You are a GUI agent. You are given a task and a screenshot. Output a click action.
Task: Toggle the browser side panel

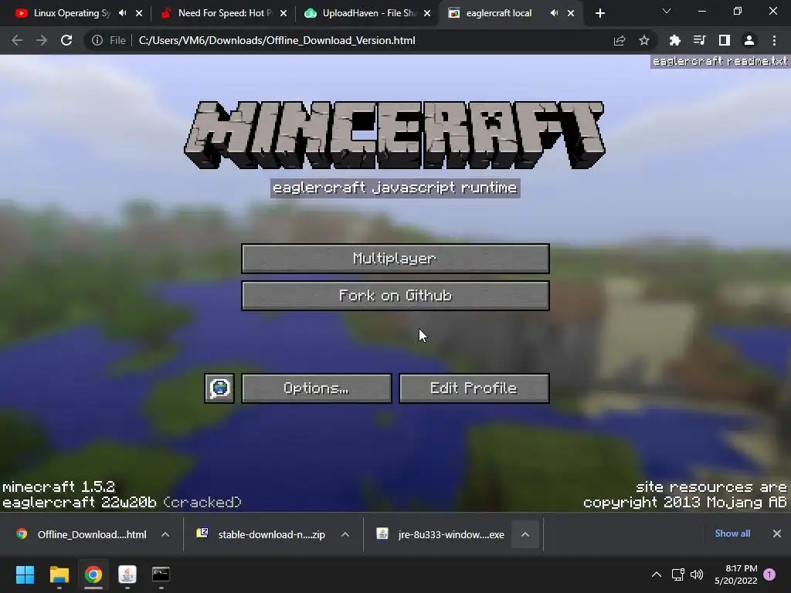point(725,40)
